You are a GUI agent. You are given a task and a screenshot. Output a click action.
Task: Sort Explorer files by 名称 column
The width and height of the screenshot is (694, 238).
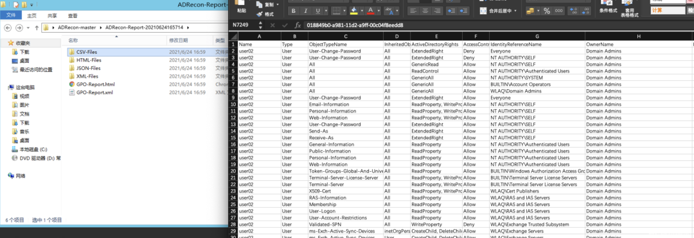click(73, 40)
